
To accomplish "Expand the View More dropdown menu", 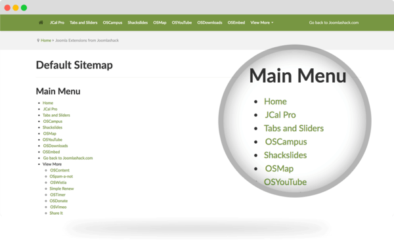I will pos(261,22).
